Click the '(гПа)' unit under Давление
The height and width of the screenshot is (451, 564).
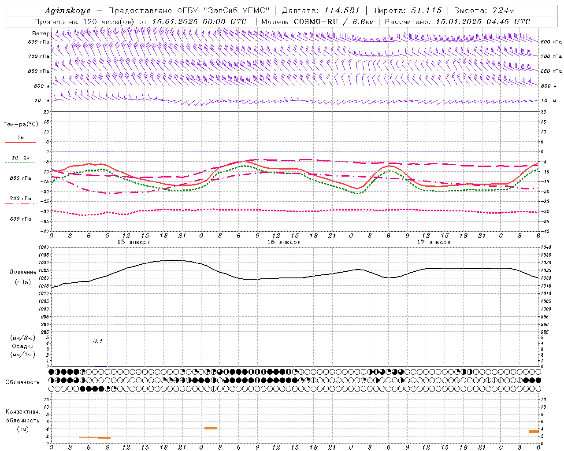23,282
